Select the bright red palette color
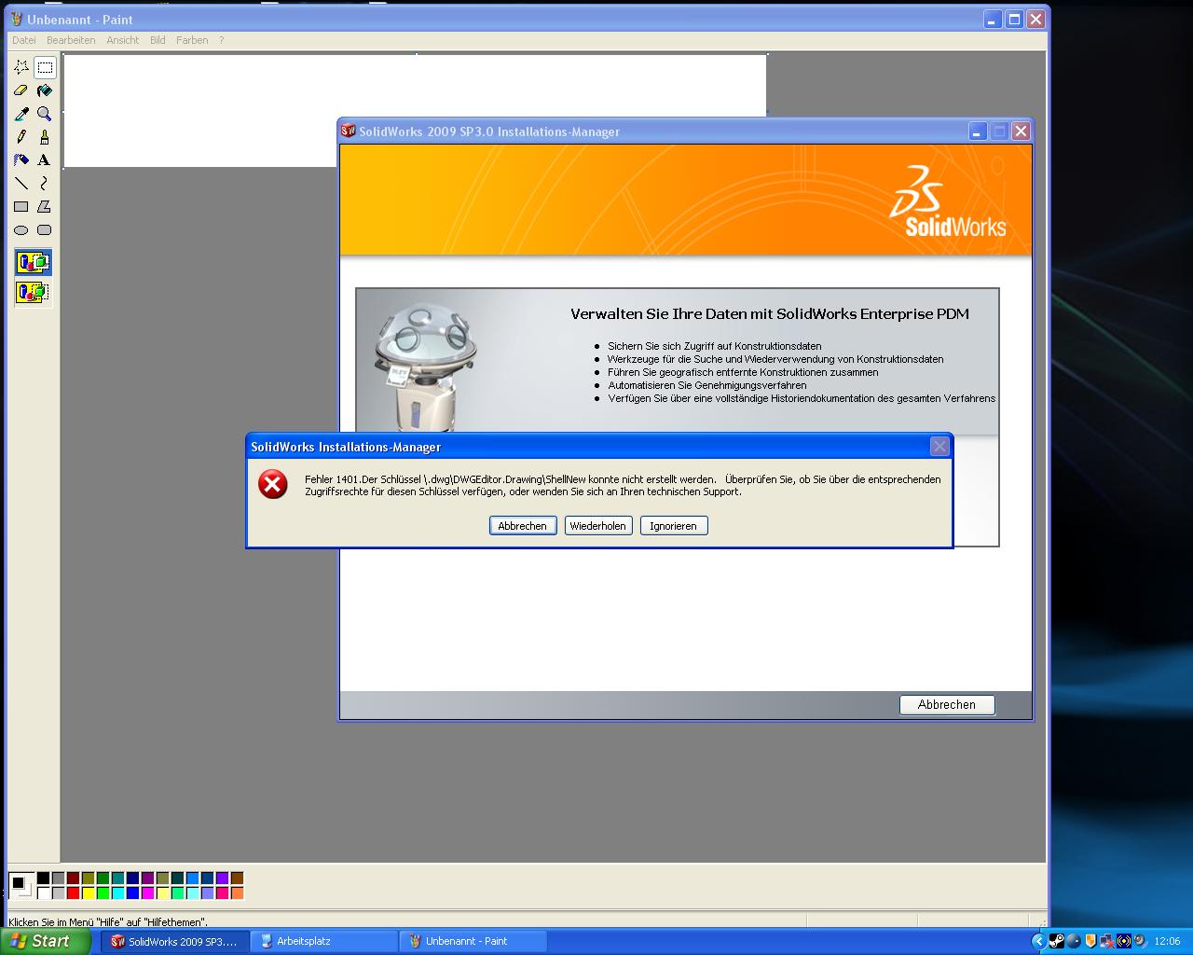The height and width of the screenshot is (955, 1193). 73,893
